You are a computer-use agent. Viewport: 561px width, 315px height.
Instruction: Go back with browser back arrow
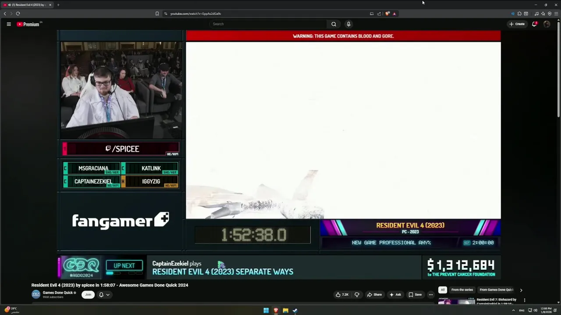(x=5, y=14)
